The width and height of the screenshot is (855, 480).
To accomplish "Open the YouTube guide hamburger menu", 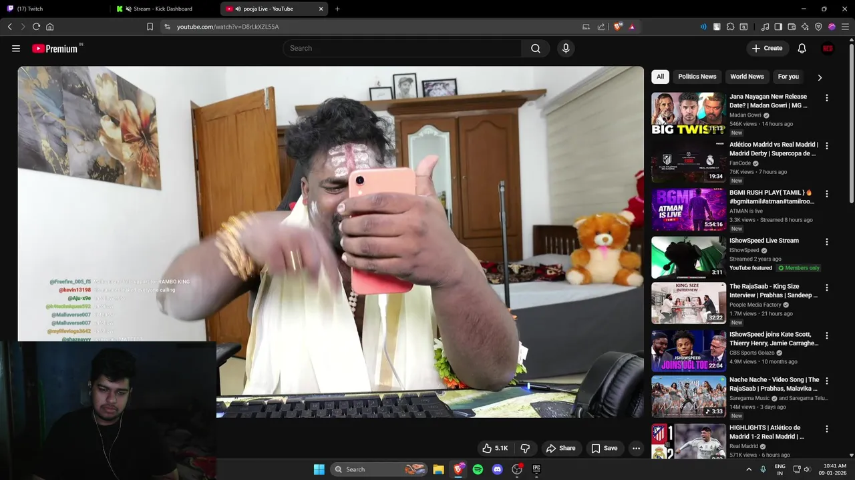I will [x=16, y=48].
